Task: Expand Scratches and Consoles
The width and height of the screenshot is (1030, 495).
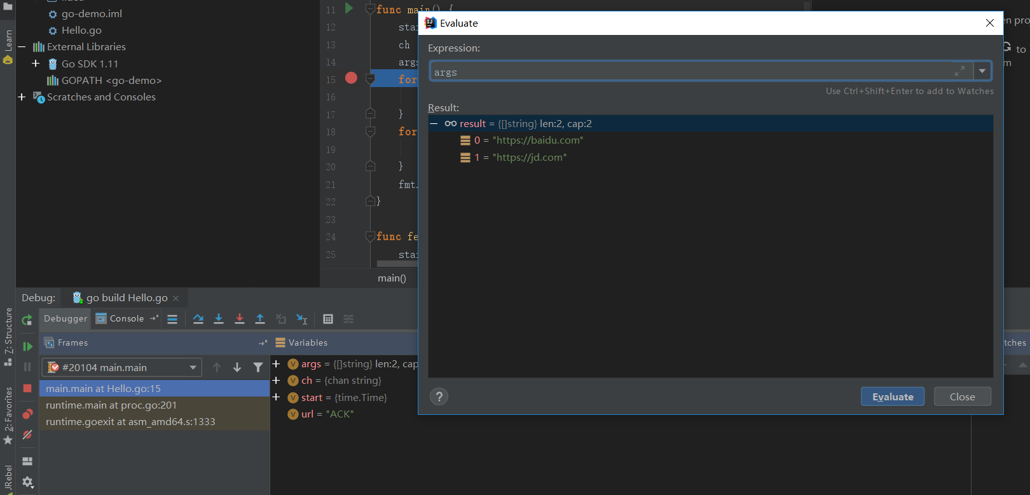Action: (x=22, y=97)
